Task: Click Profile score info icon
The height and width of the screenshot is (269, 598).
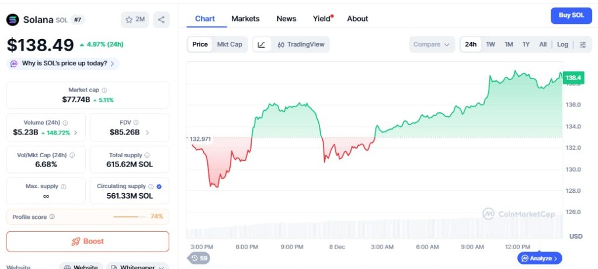Action: click(52, 217)
